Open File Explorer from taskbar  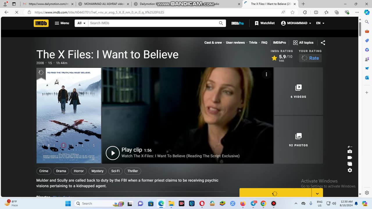pos(171,203)
